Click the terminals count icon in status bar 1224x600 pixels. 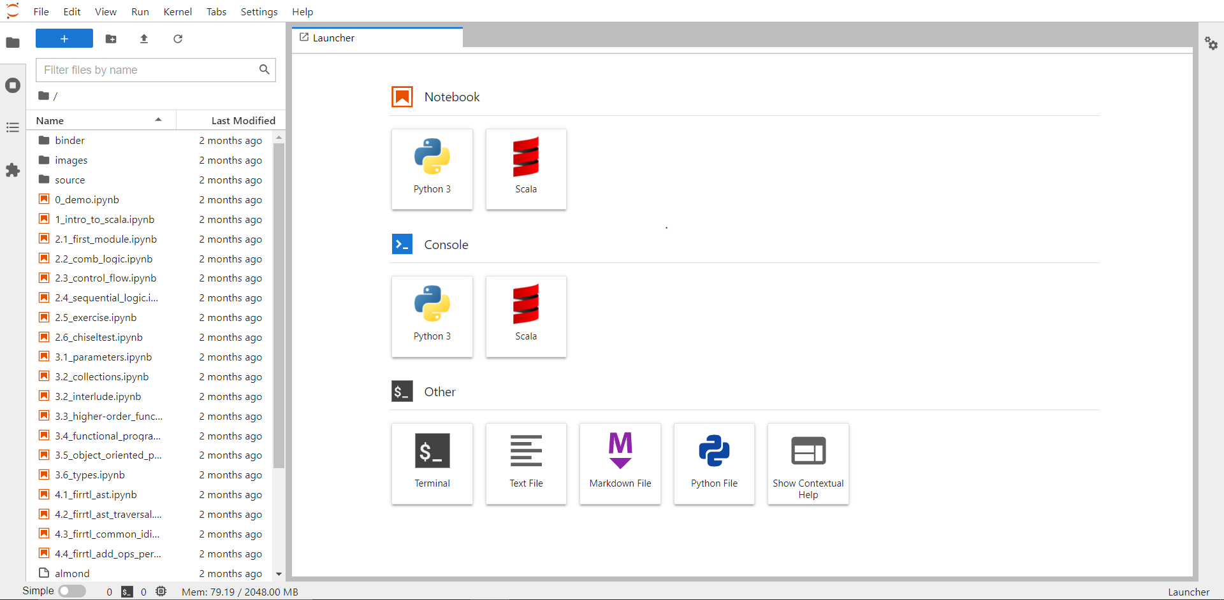127,592
